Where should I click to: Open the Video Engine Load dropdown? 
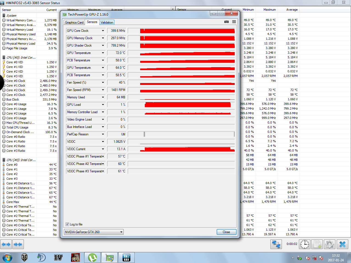[x=103, y=119]
